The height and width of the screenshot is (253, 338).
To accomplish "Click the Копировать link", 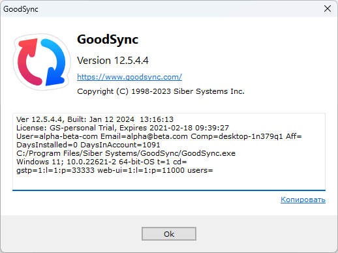I will coord(303,200).
